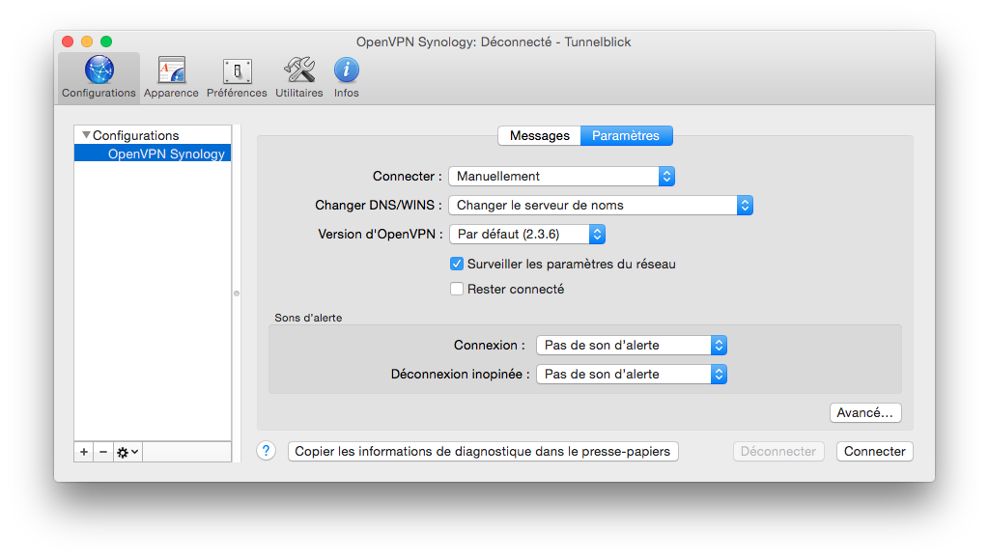Remove configuration with the minus button

coord(103,452)
